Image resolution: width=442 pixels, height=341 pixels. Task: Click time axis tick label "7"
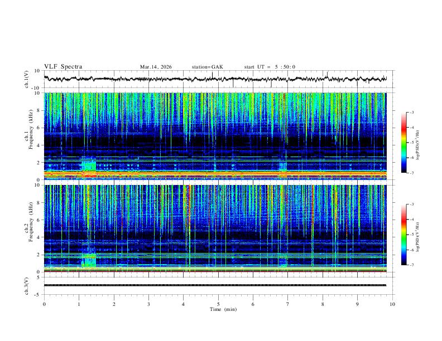click(288, 304)
